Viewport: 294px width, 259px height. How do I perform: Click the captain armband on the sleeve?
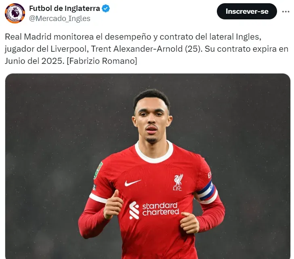coord(206,192)
